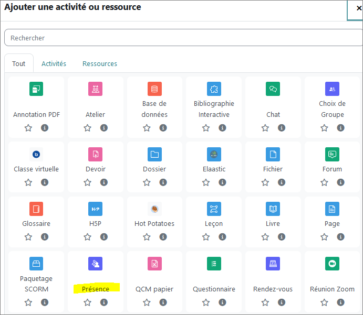The height and width of the screenshot is (315, 363).
Task: Select the Leçon activity icon
Action: (214, 209)
